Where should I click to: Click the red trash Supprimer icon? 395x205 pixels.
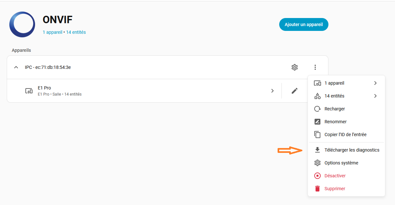coord(317,189)
